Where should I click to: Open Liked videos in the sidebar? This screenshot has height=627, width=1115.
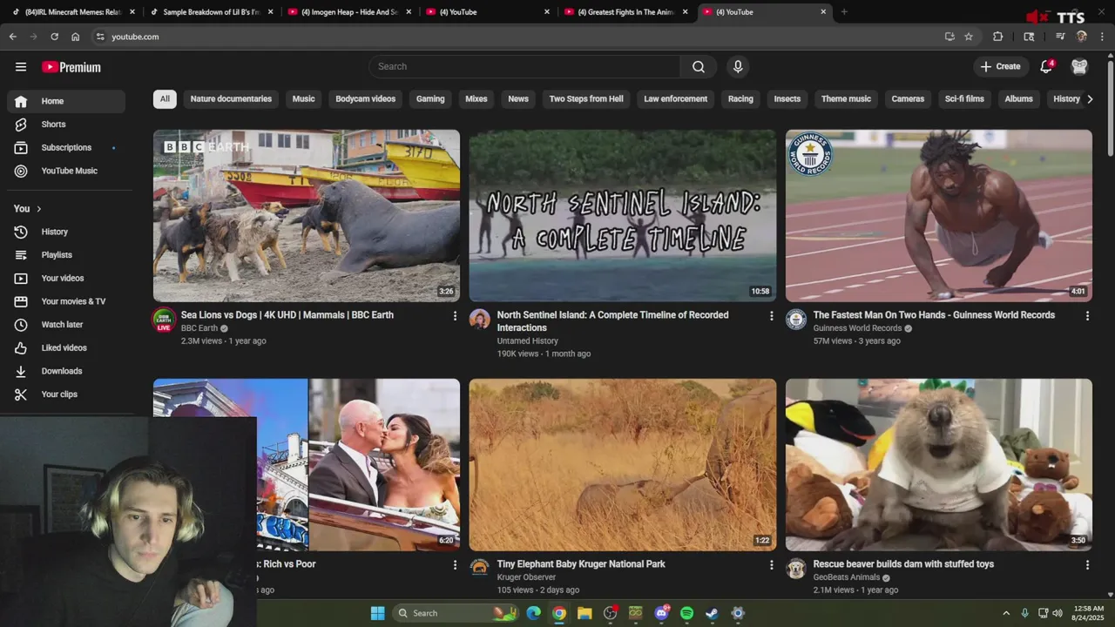point(66,347)
